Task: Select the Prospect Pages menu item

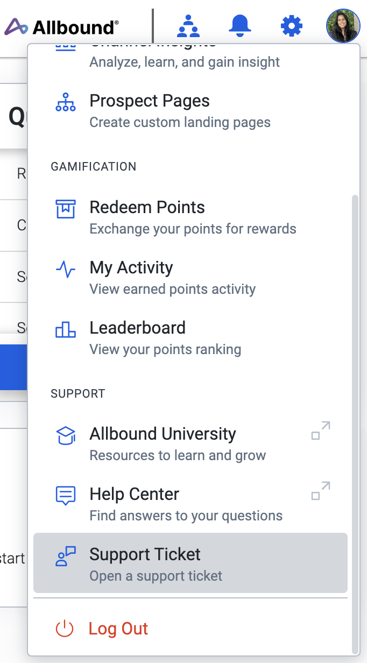Action: [190, 110]
